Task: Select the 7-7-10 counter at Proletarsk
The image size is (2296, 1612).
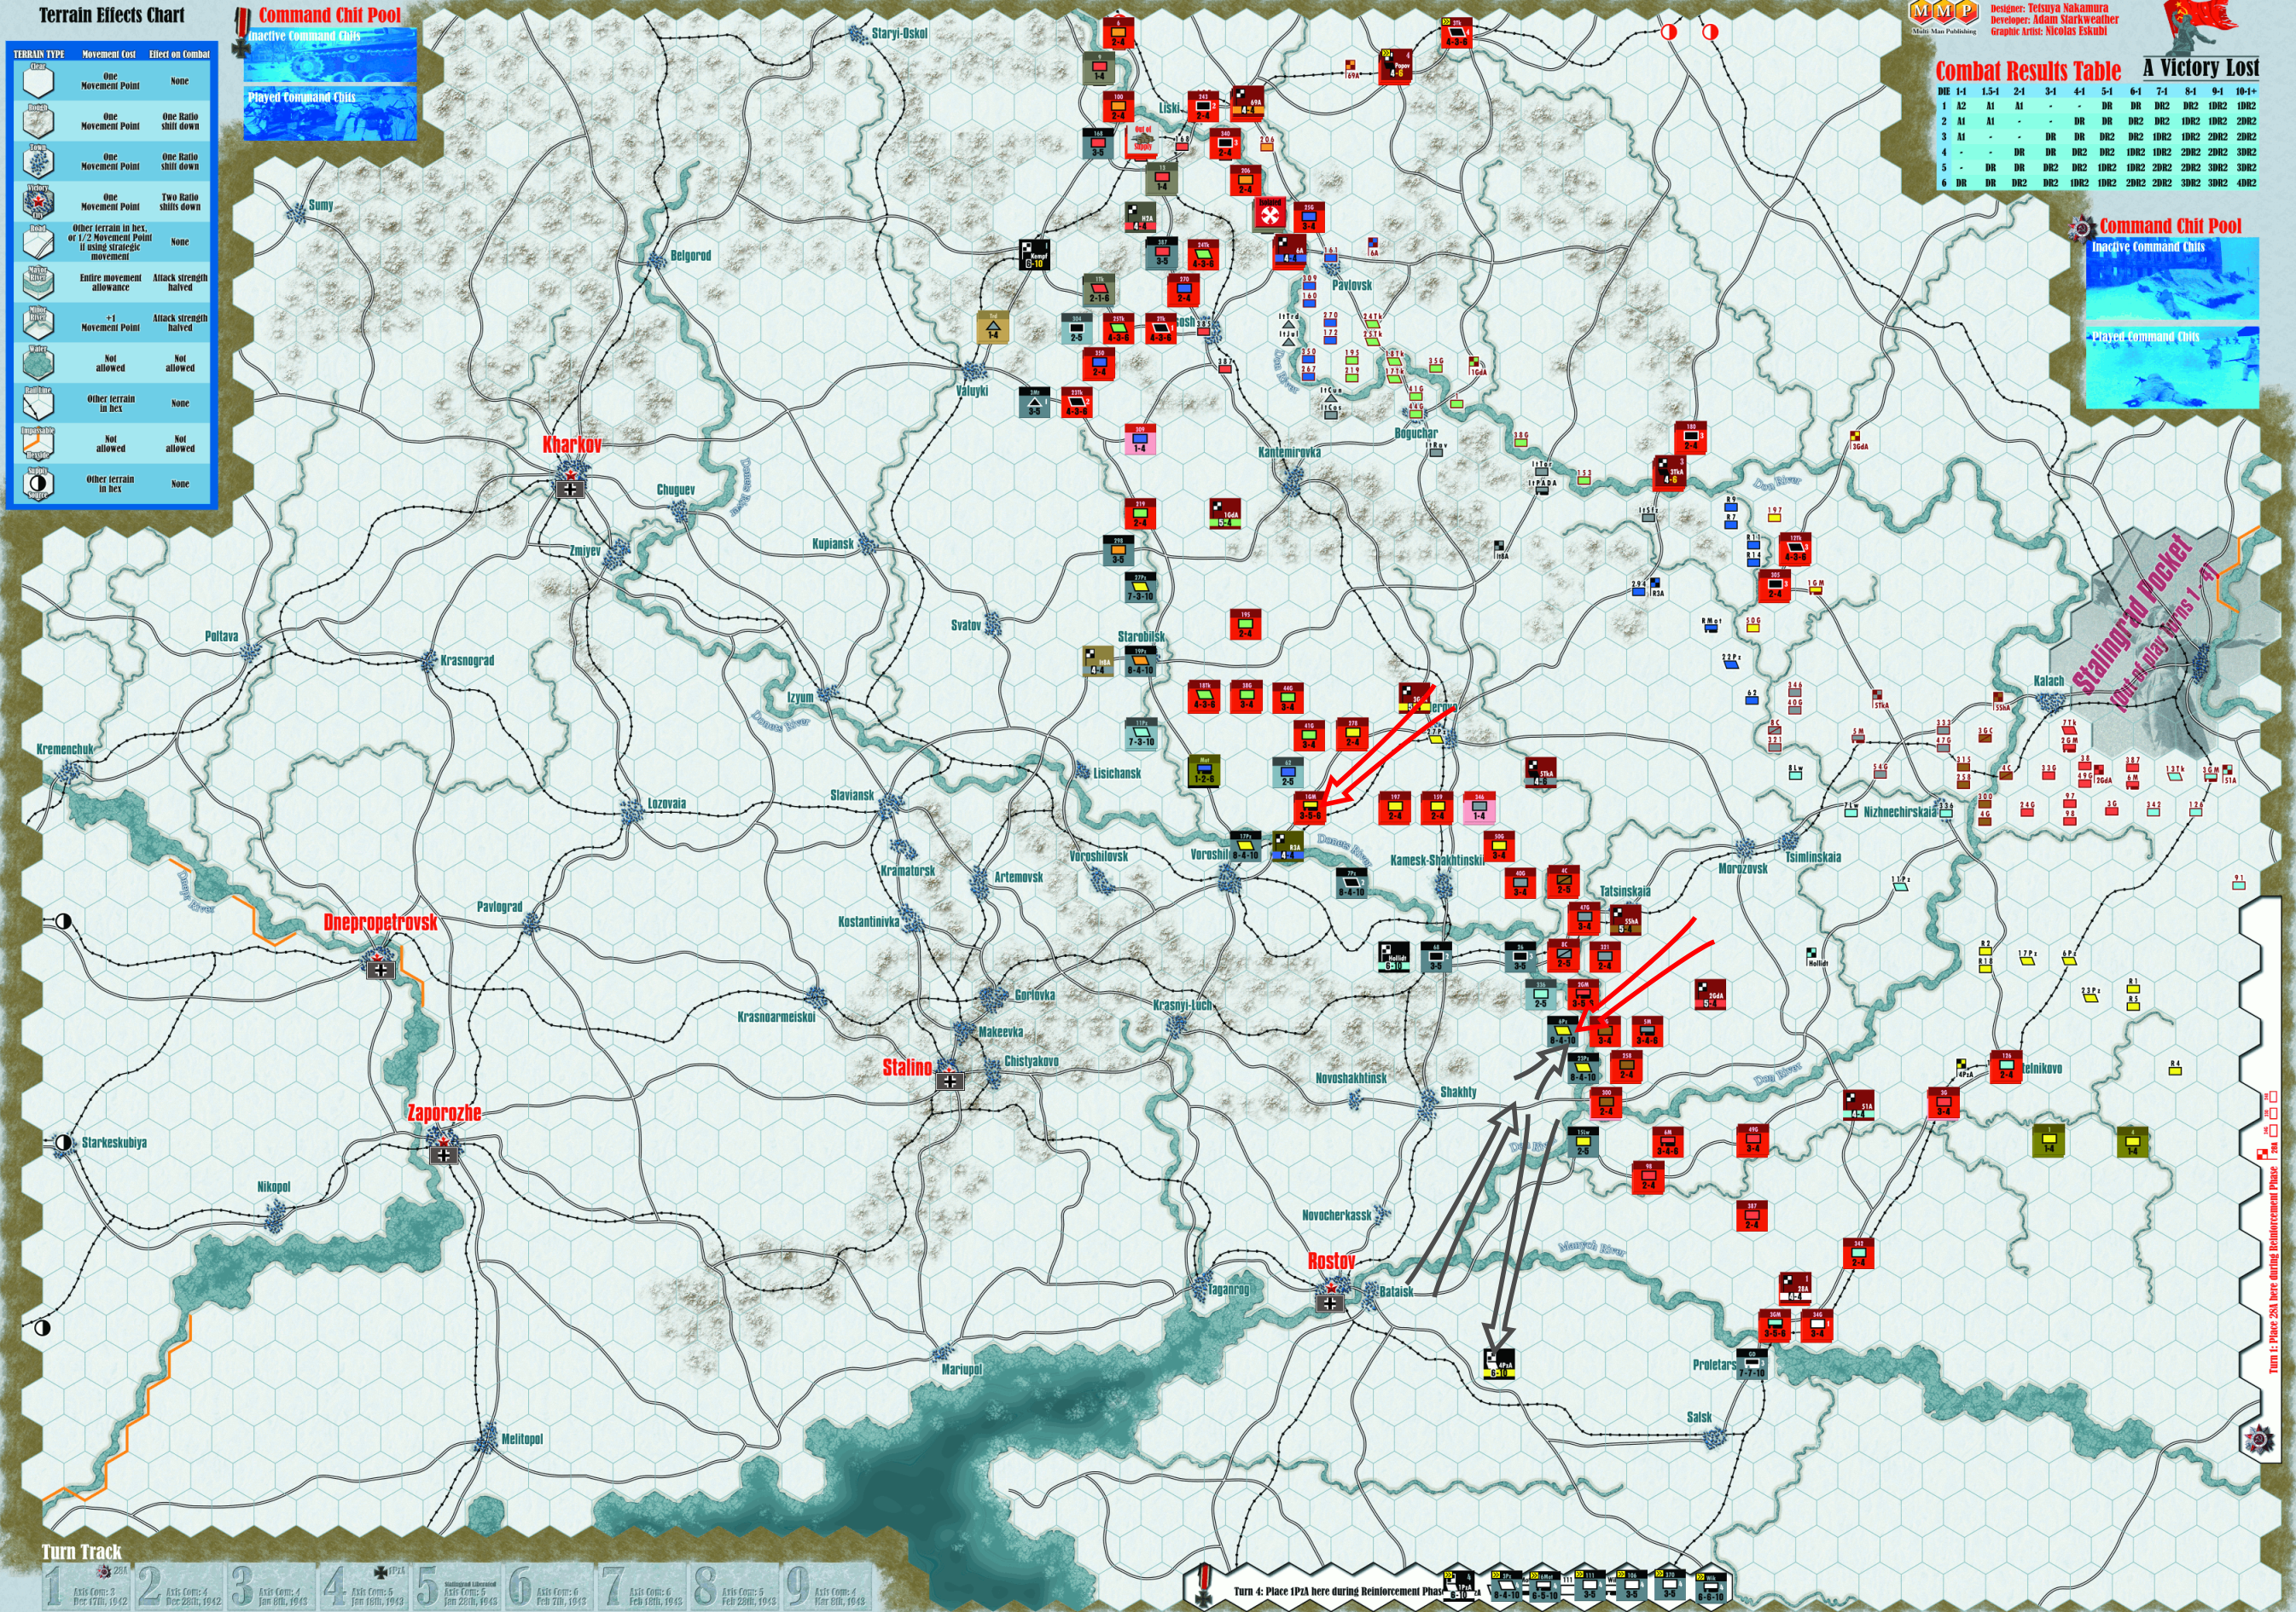Action: click(x=1752, y=1366)
